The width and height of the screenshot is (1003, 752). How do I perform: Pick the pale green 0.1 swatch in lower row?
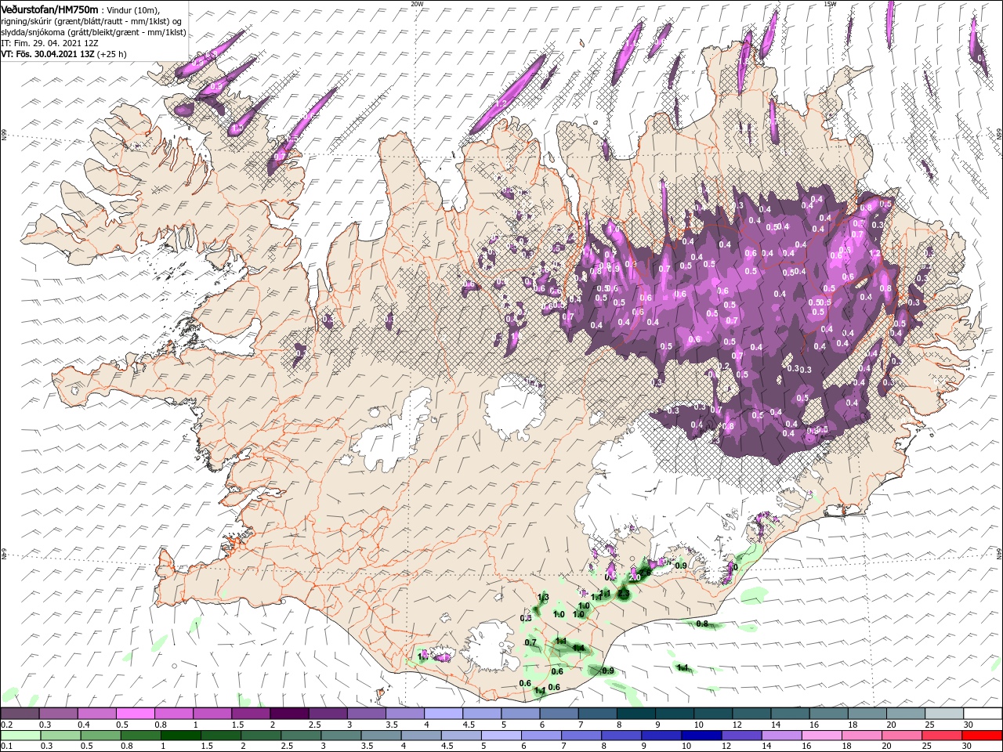[x=20, y=736]
